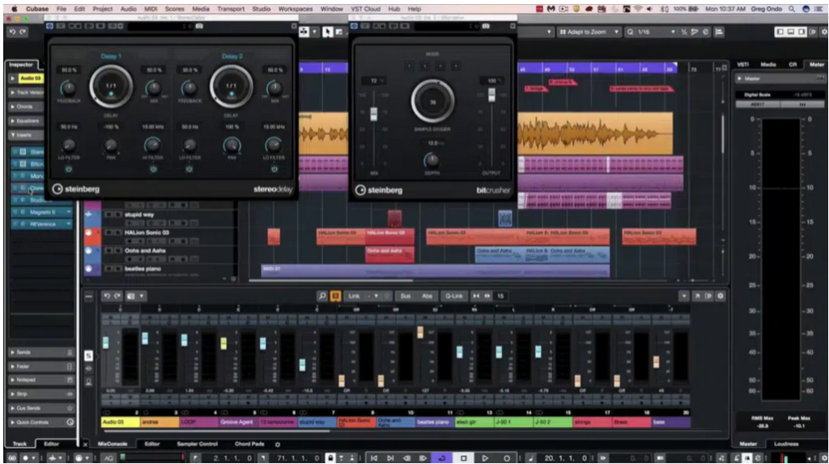Toggle the highlighted MixConsole filter button

point(335,296)
